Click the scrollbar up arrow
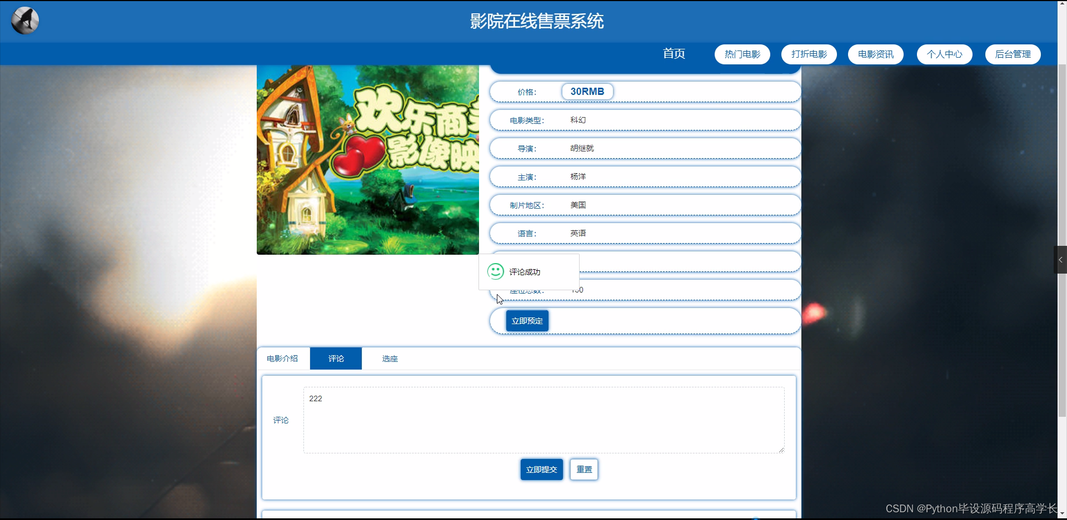 [1062, 4]
